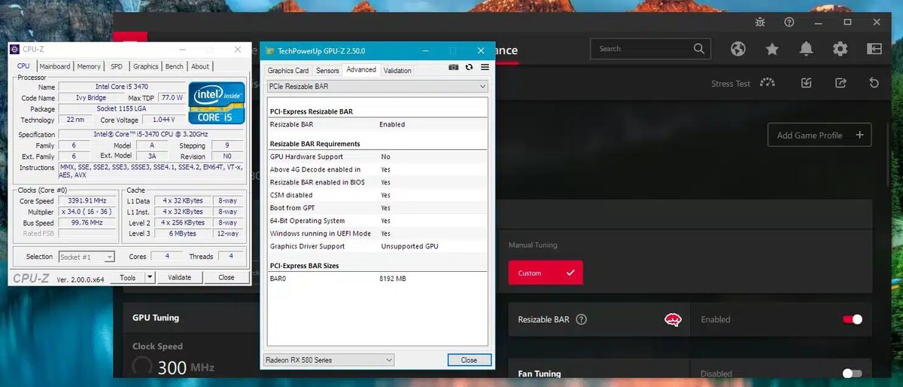Click the Windows running in UEFI Mode row
The width and height of the screenshot is (903, 387).
[378, 233]
